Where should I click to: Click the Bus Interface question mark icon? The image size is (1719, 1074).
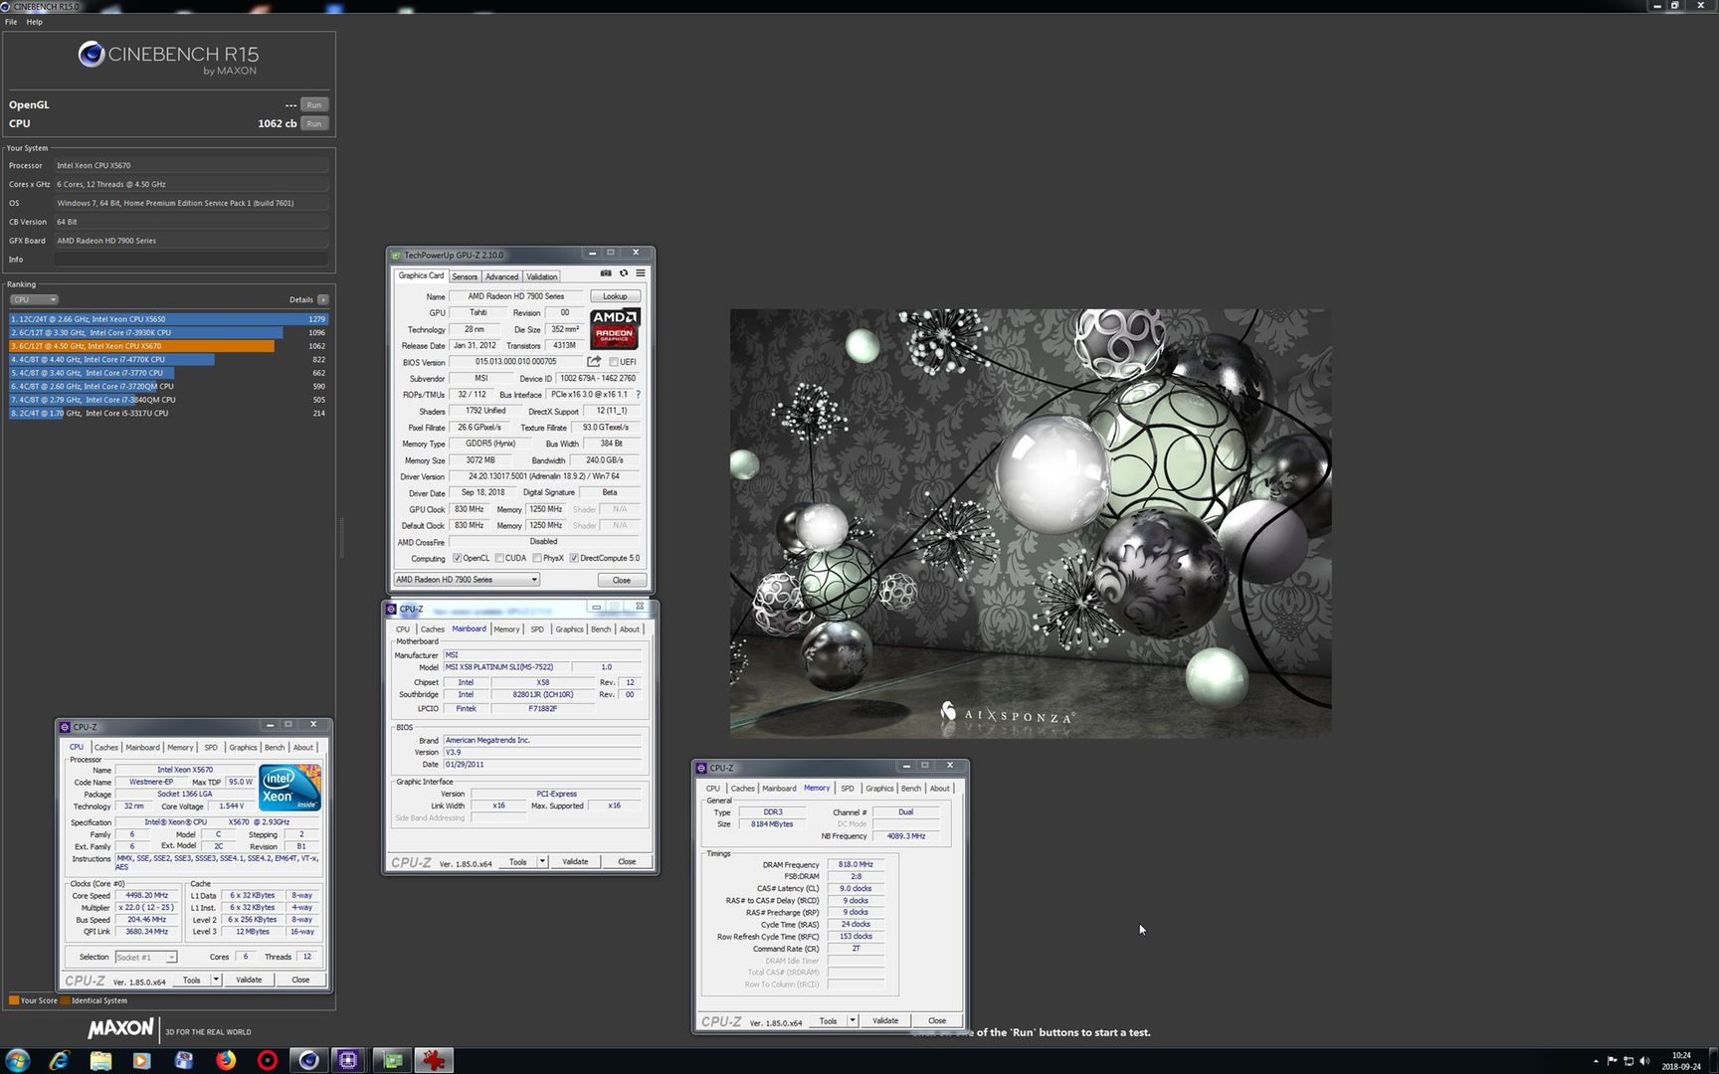[x=638, y=395]
